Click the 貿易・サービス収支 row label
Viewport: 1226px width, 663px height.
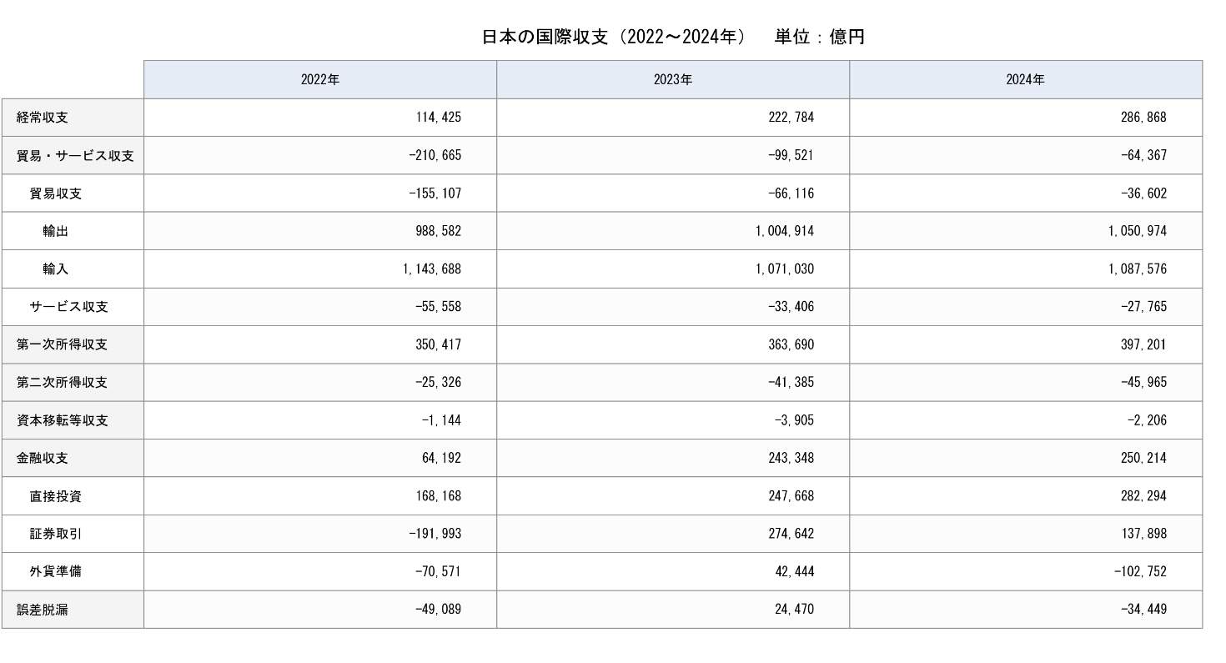pos(75,156)
